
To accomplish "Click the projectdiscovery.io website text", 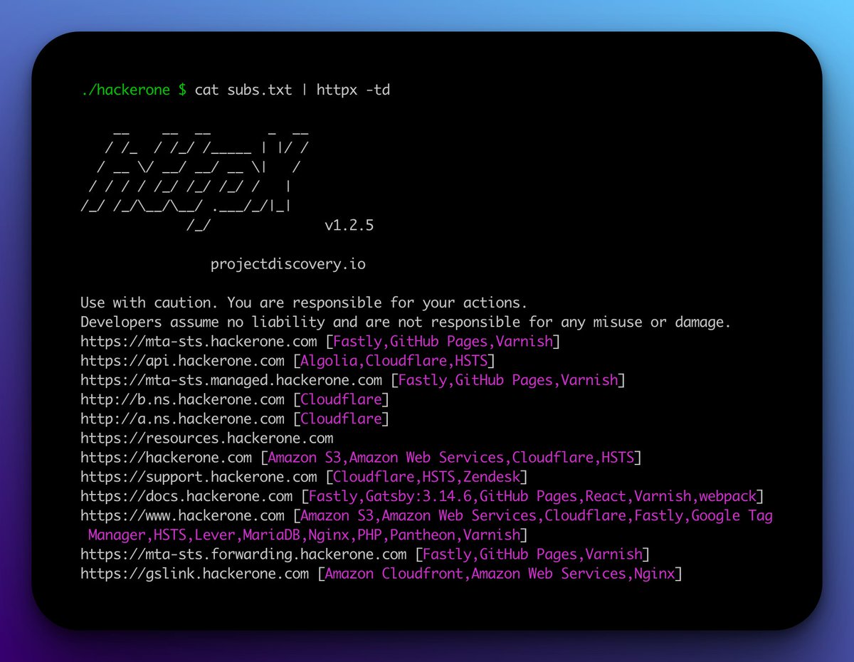I will [288, 263].
